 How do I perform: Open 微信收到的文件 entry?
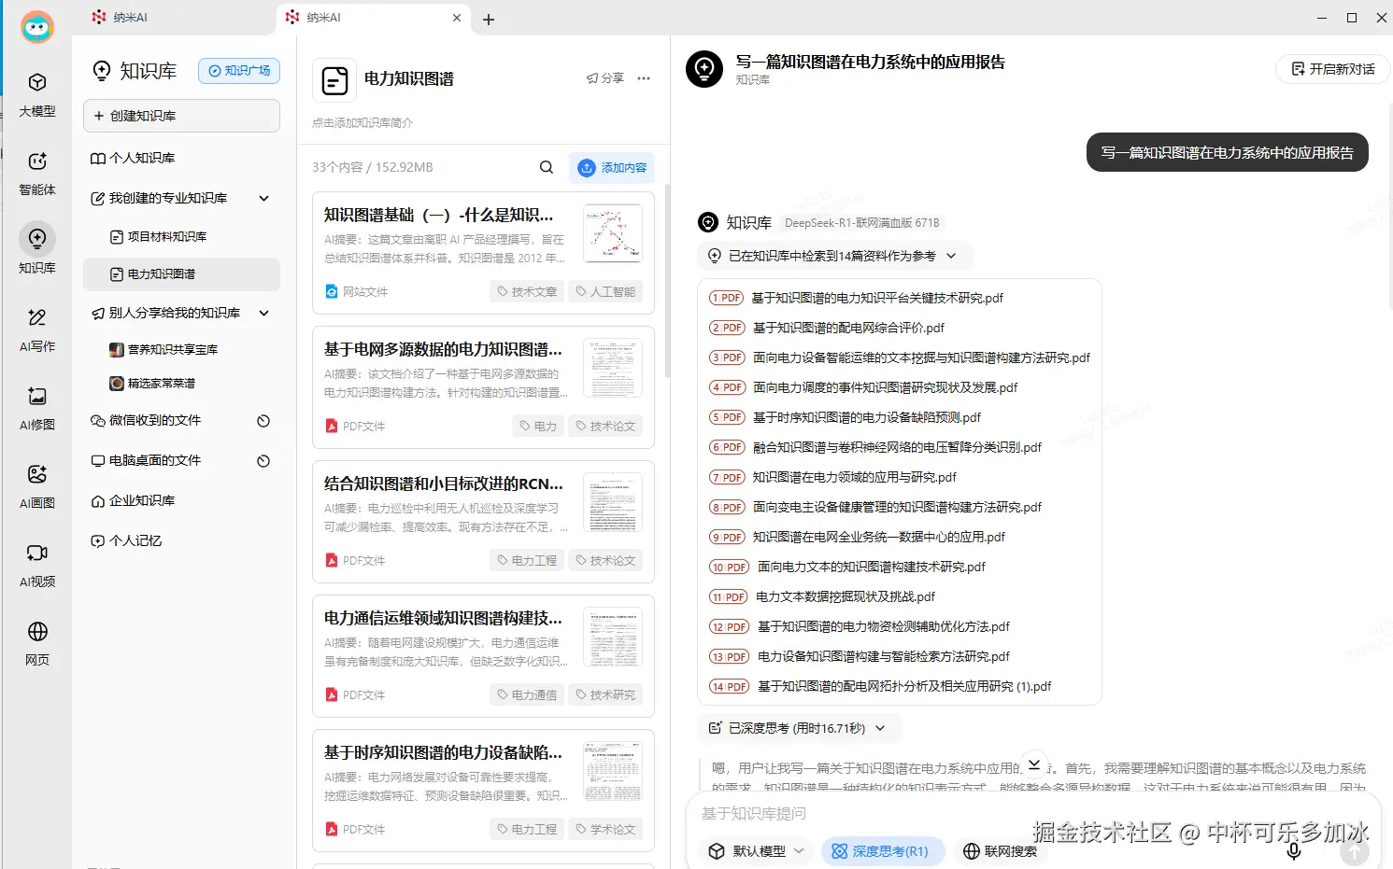[155, 421]
